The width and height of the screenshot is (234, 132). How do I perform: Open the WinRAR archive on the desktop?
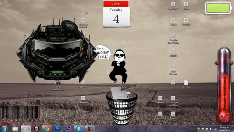click(58, 85)
